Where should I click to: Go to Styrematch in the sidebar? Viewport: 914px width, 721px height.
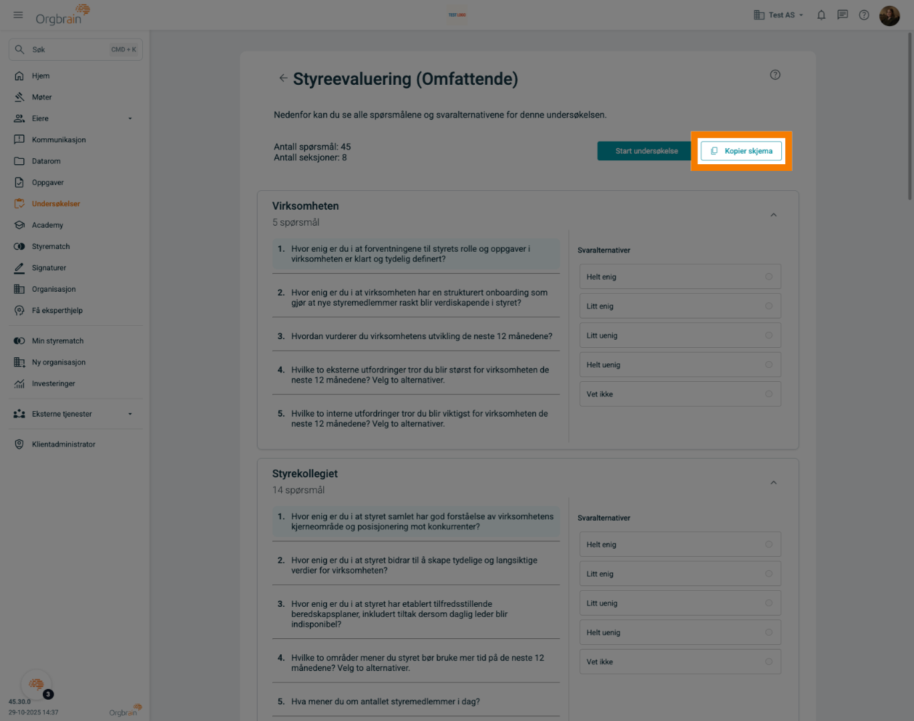(51, 247)
